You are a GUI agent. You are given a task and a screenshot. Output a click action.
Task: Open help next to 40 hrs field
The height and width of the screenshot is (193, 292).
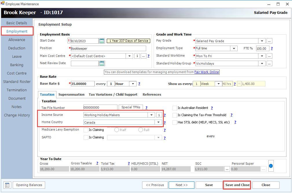235,84
